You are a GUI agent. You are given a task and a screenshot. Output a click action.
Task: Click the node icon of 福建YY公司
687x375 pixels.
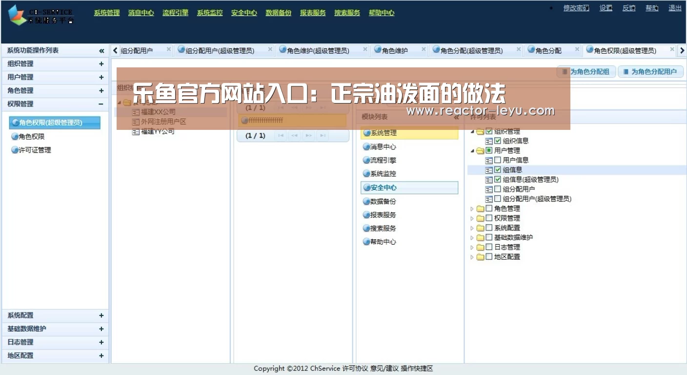click(x=136, y=131)
